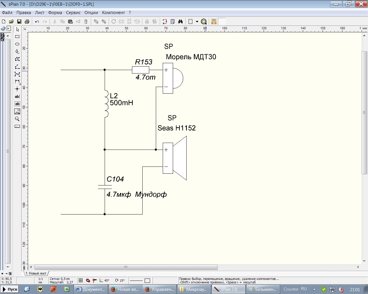Screen dimensions: 368x294
Task: Select the fill style rectangle in status bar
Action: tap(147, 281)
